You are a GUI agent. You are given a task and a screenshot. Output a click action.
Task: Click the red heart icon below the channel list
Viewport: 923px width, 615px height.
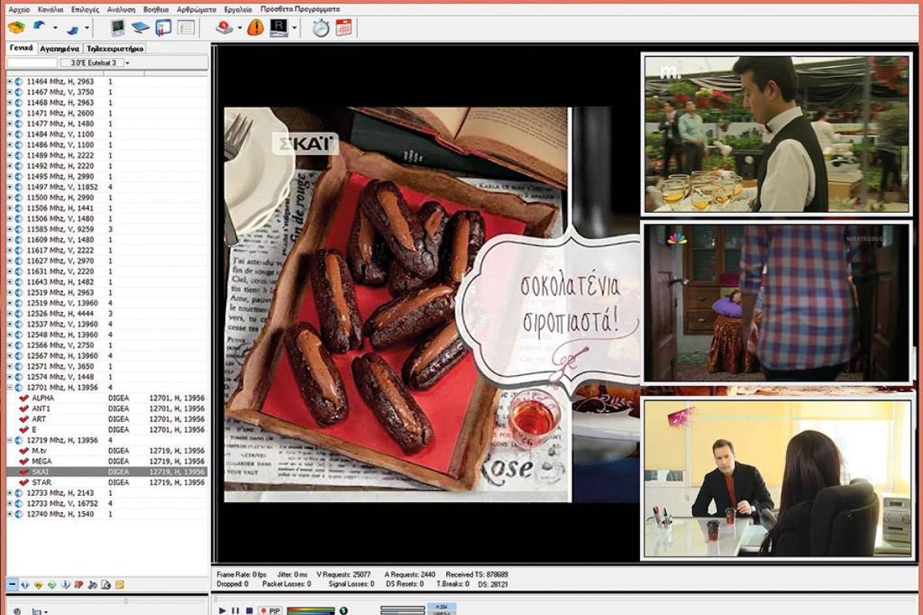point(79,585)
